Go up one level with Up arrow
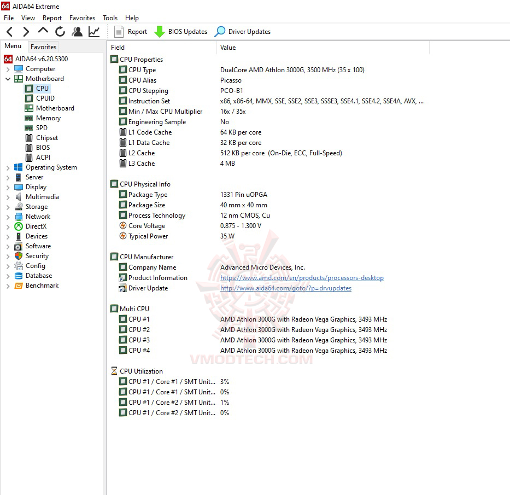The width and height of the screenshot is (510, 495). [x=43, y=31]
